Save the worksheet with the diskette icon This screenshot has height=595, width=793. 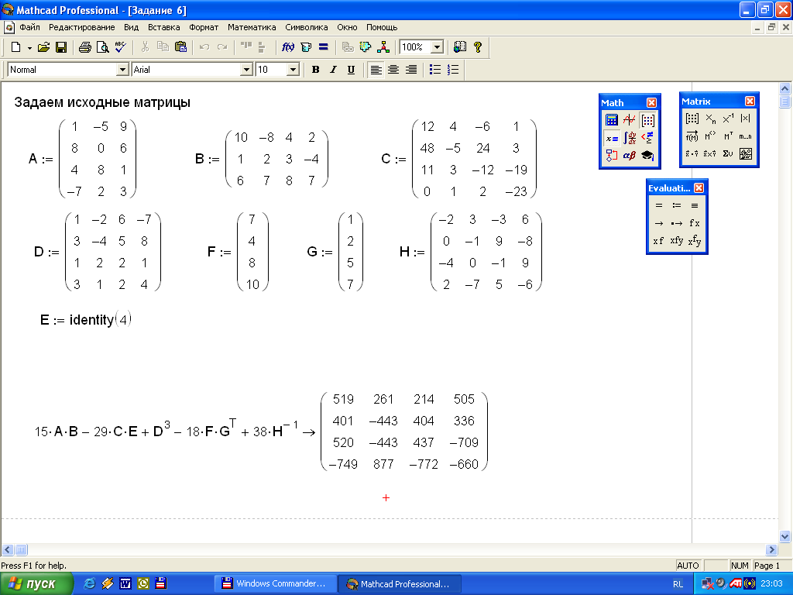click(x=61, y=47)
